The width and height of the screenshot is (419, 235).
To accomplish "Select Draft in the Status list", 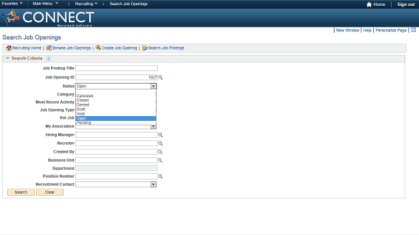I will coord(116,109).
